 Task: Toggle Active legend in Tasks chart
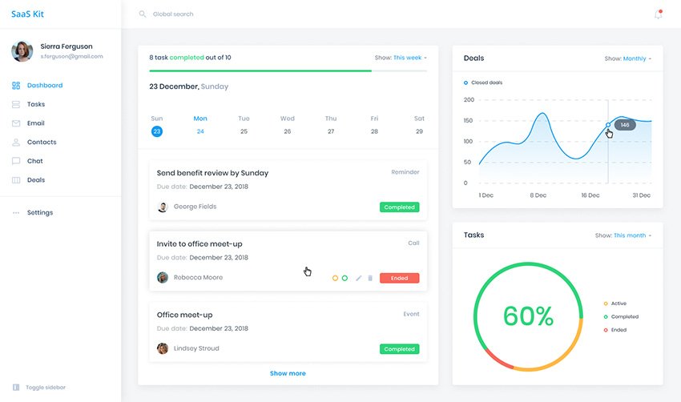615,304
